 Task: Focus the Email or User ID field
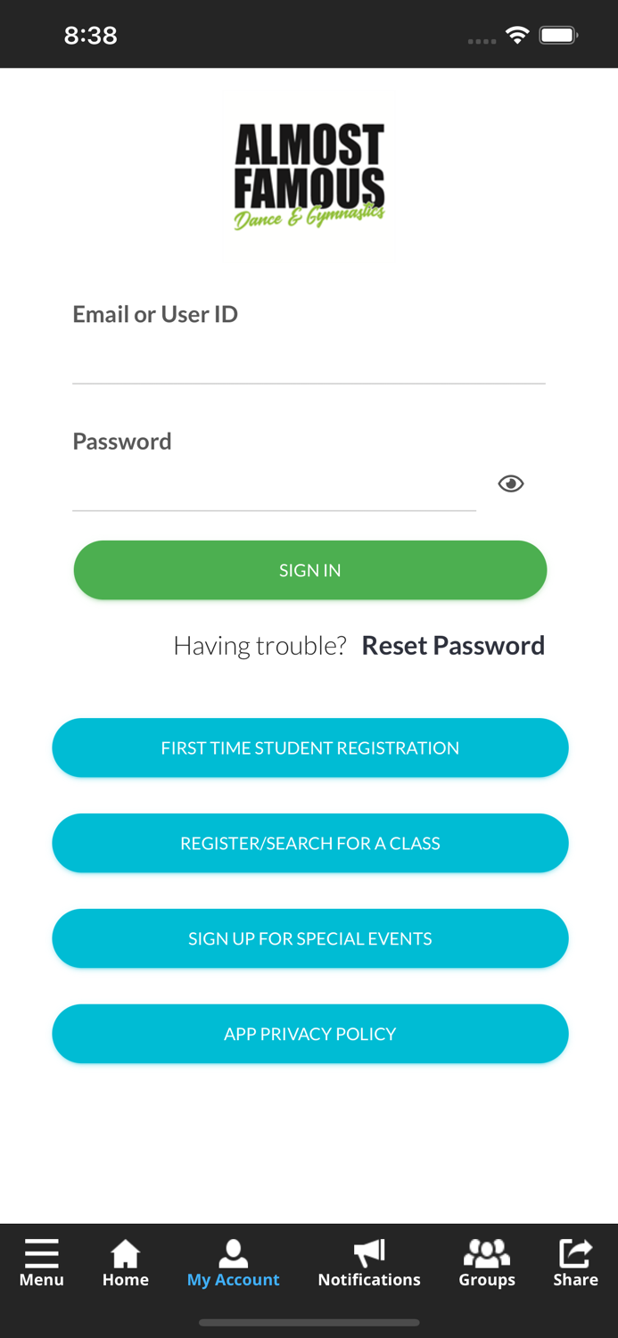pyautogui.click(x=309, y=361)
